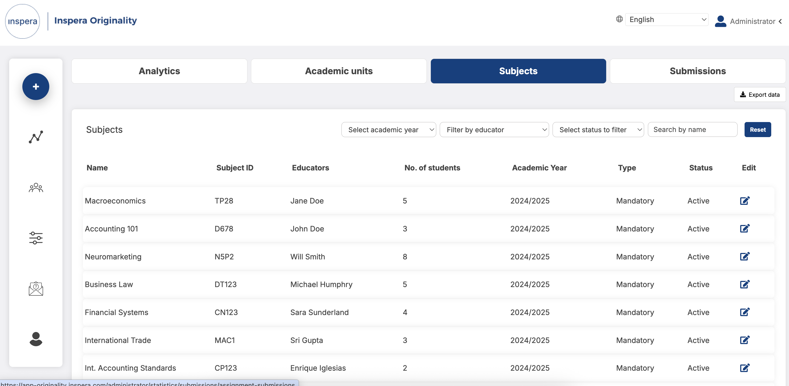
Task: Click the Academic Year column header
Action: [x=539, y=168]
